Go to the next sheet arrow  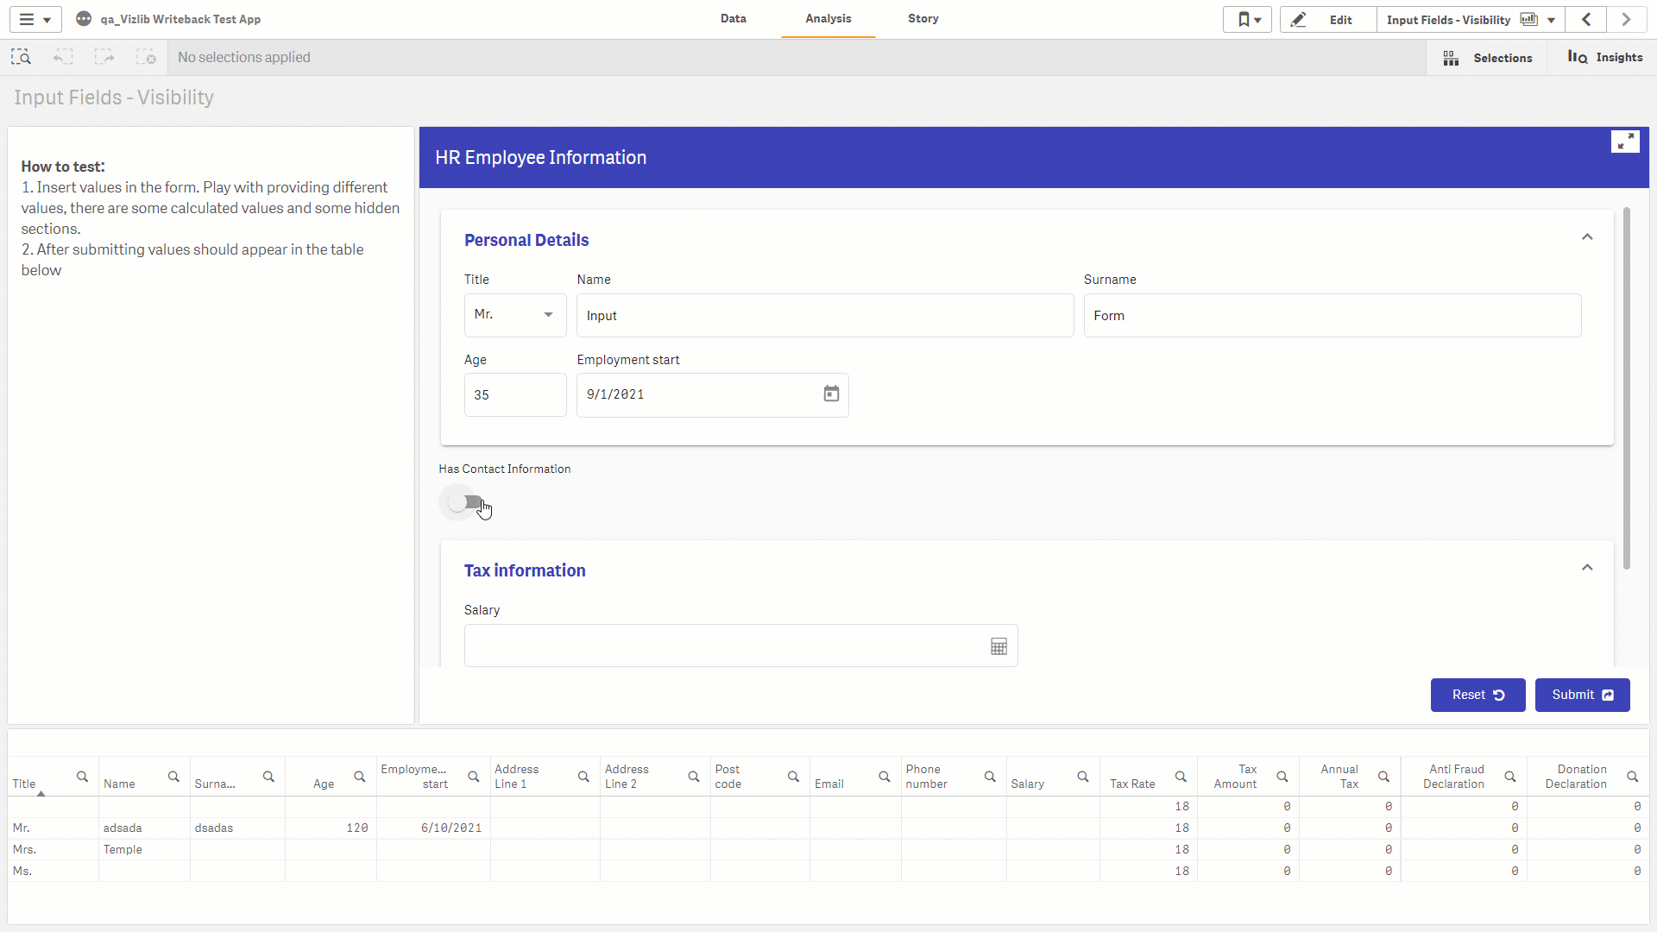click(1627, 20)
